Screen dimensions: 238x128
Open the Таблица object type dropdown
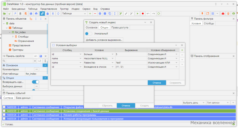(x=74, y=14)
